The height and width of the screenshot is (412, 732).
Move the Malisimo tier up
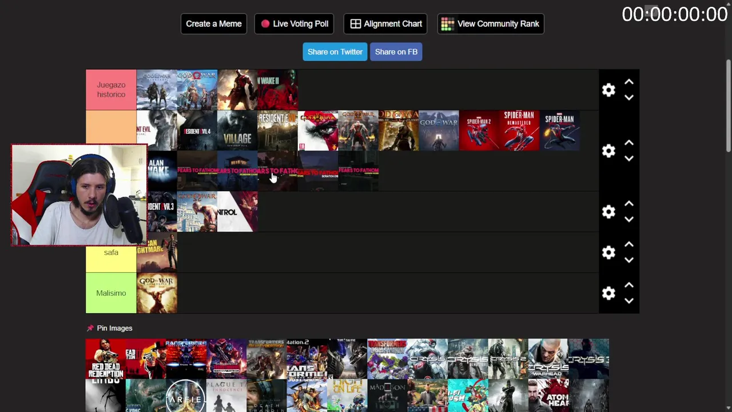629,286
